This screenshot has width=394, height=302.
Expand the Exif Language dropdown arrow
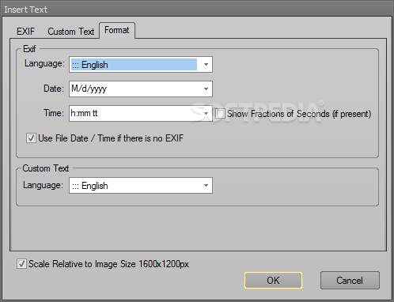pyautogui.click(x=206, y=64)
